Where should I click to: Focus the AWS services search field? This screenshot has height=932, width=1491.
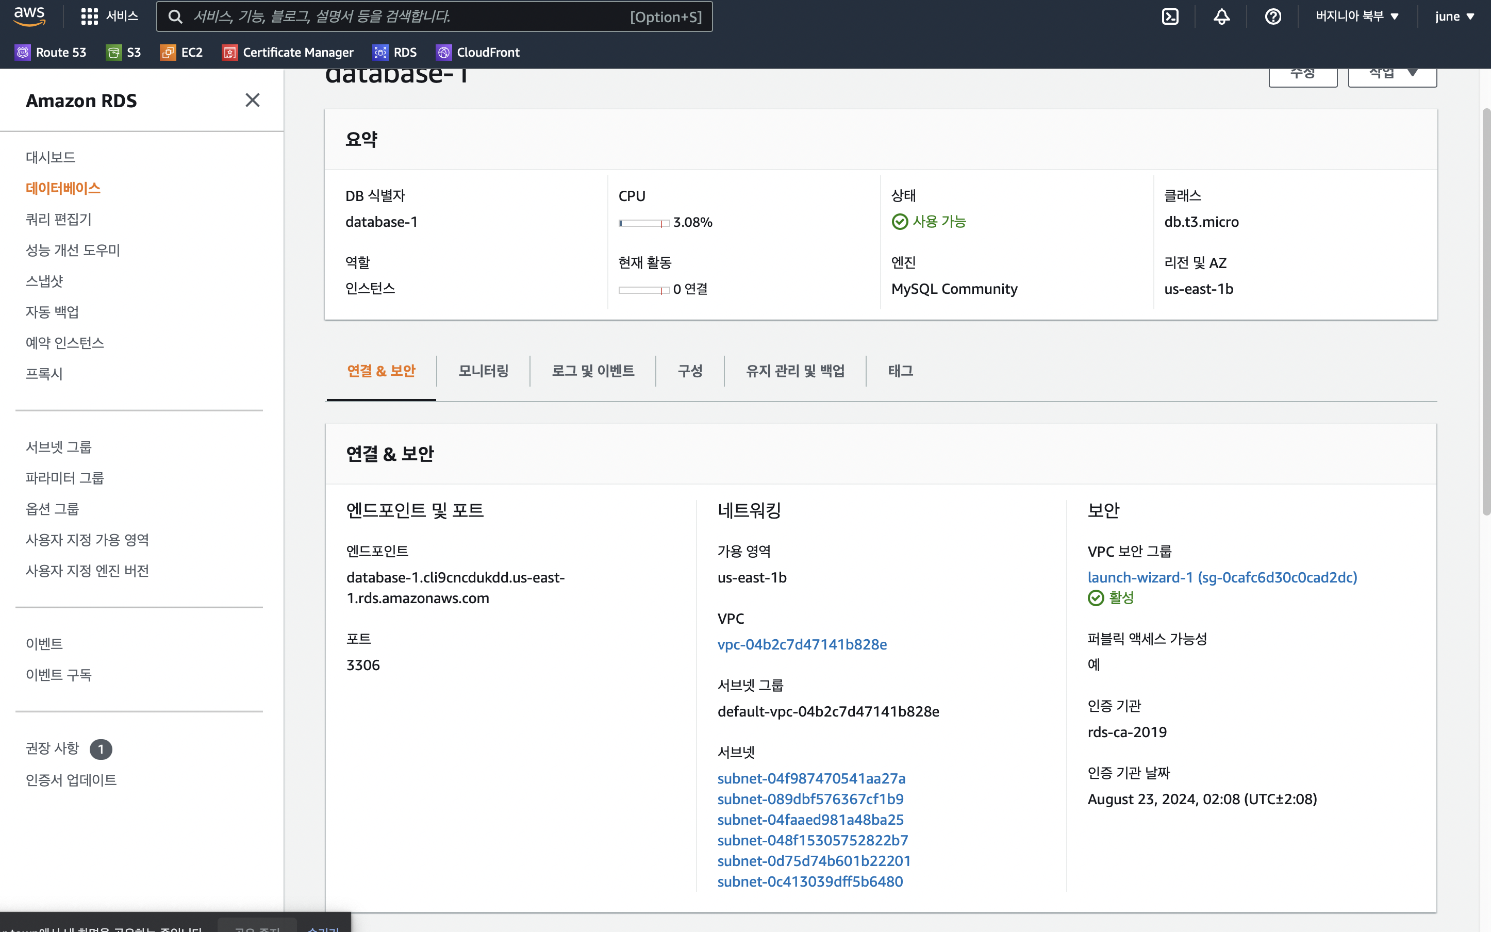tap(435, 16)
